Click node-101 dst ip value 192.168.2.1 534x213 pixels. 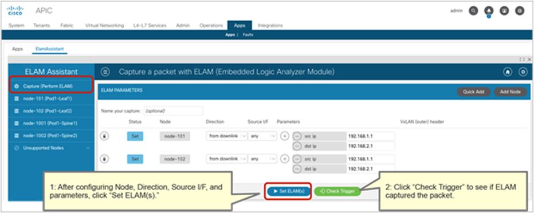(371, 146)
